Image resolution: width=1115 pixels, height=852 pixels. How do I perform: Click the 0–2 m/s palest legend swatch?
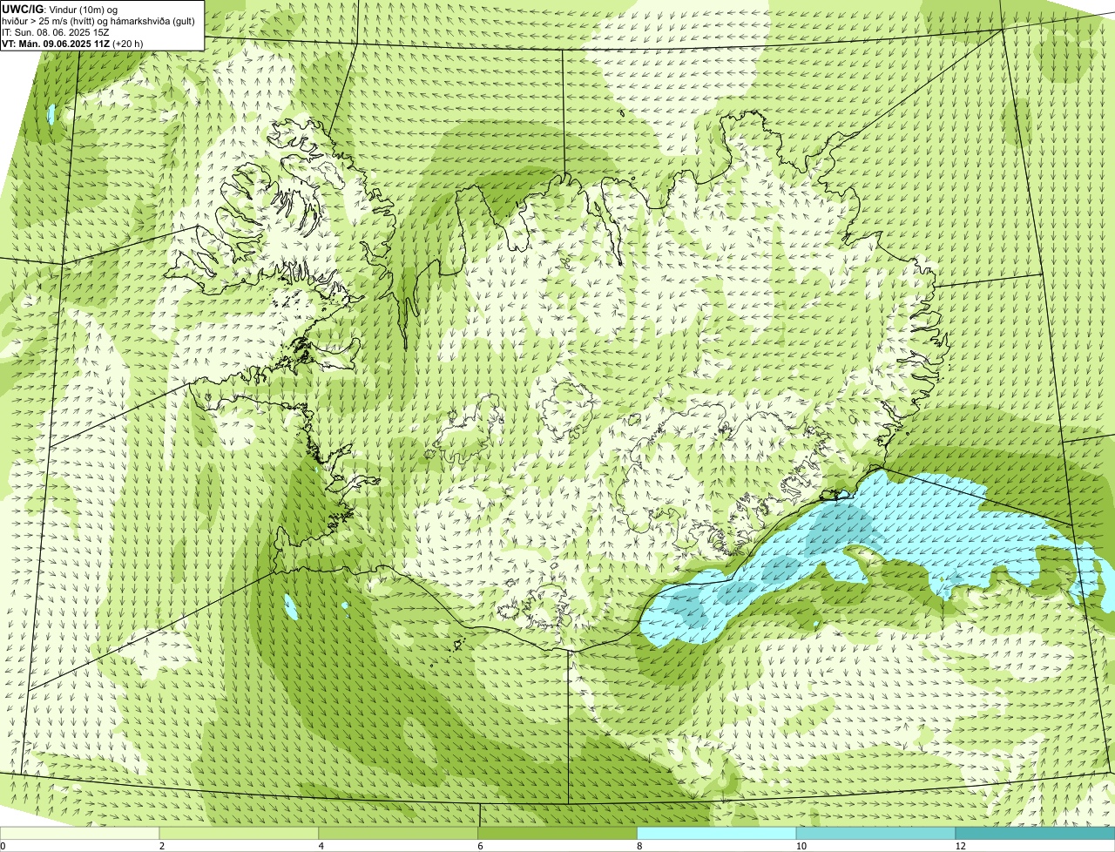tap(80, 834)
